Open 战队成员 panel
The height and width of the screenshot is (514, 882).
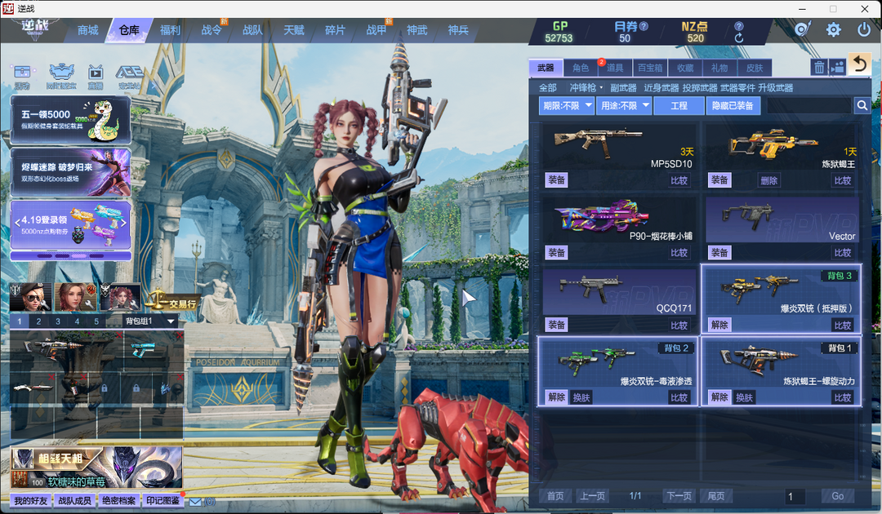click(x=75, y=500)
